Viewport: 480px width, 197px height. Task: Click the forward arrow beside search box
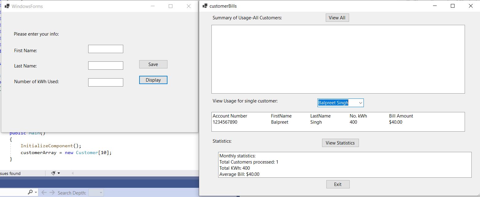(x=52, y=192)
